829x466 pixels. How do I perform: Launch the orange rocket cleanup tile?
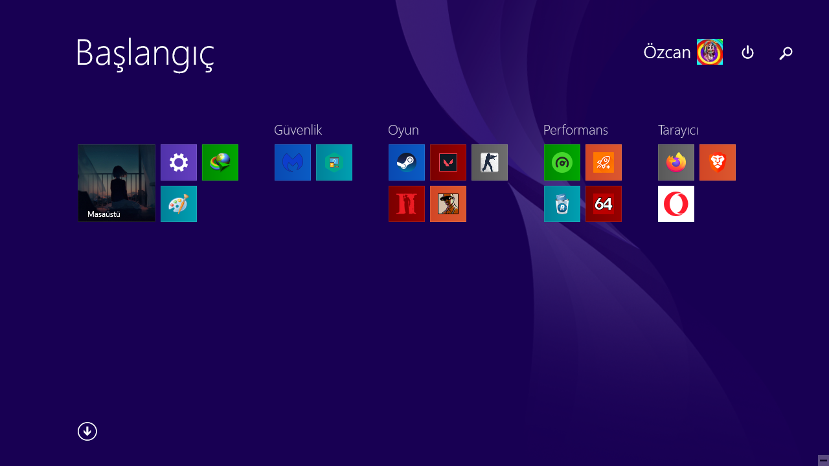(x=604, y=162)
